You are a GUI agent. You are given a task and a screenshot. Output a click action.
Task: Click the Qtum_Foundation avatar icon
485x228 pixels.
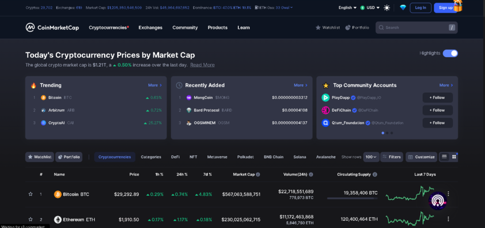(325, 123)
